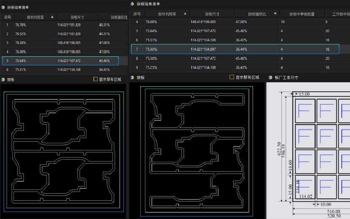Select row 4 showing 76.08% in right panel

240,22
